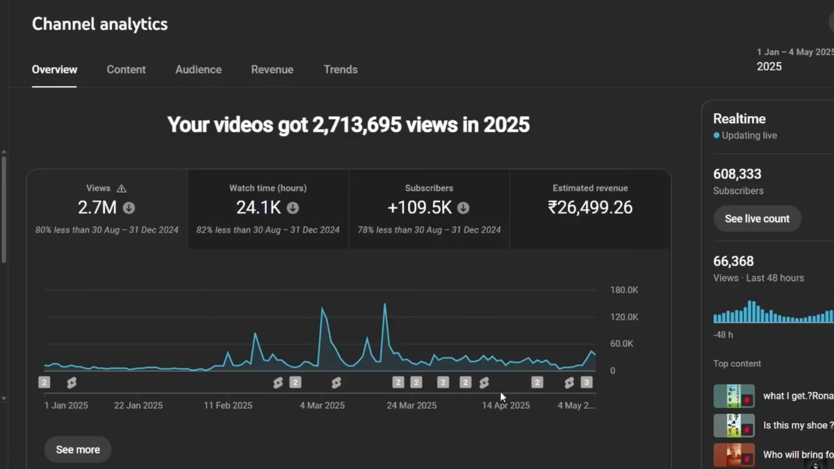Click the decline arrow next to +109.5K subscribers
This screenshot has width=834, height=469.
(x=463, y=208)
